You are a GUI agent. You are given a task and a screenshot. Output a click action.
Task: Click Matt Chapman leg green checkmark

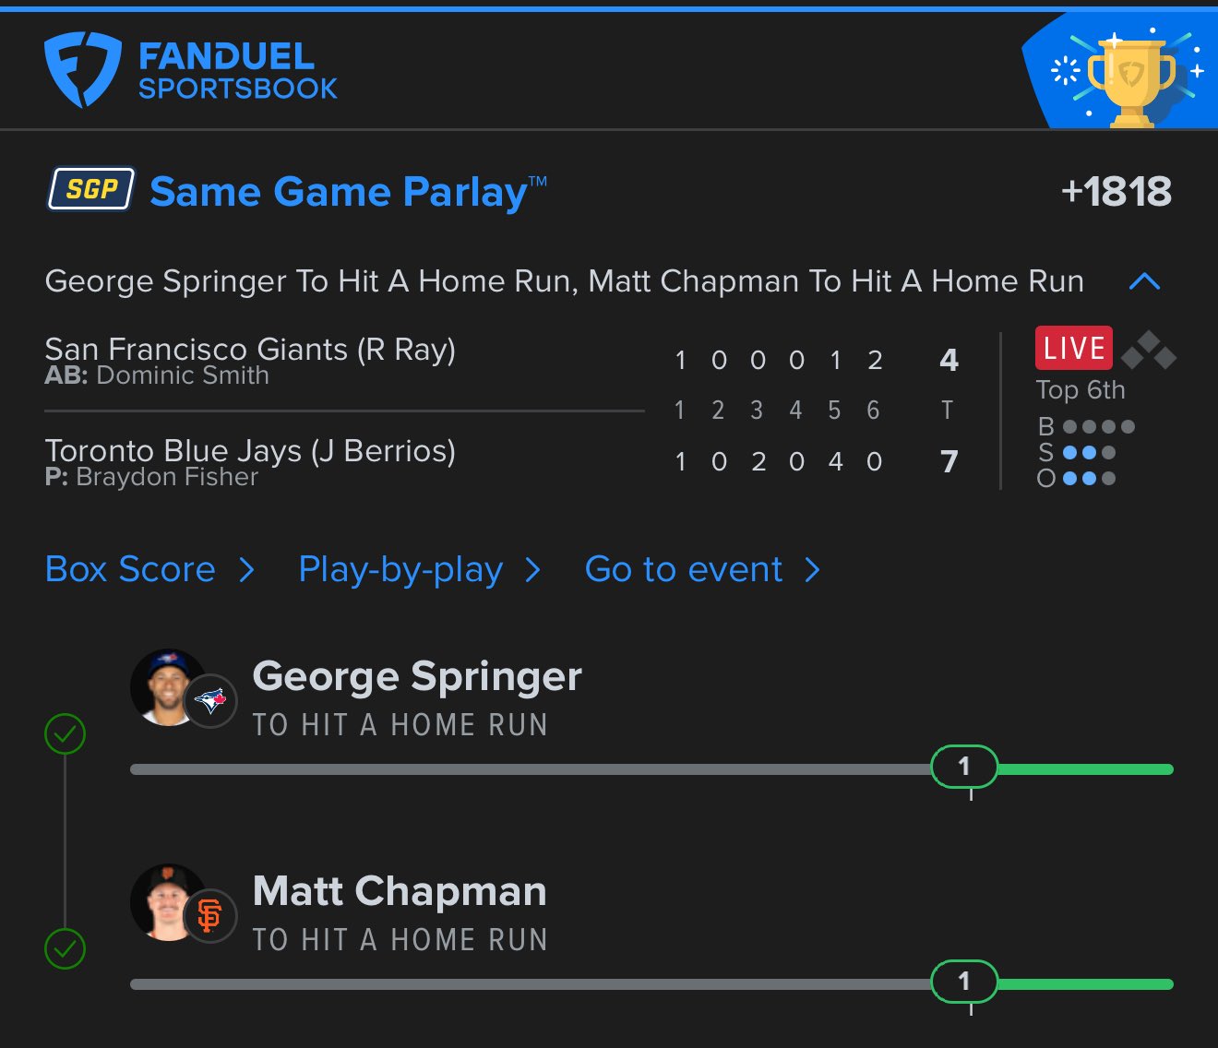tap(65, 949)
